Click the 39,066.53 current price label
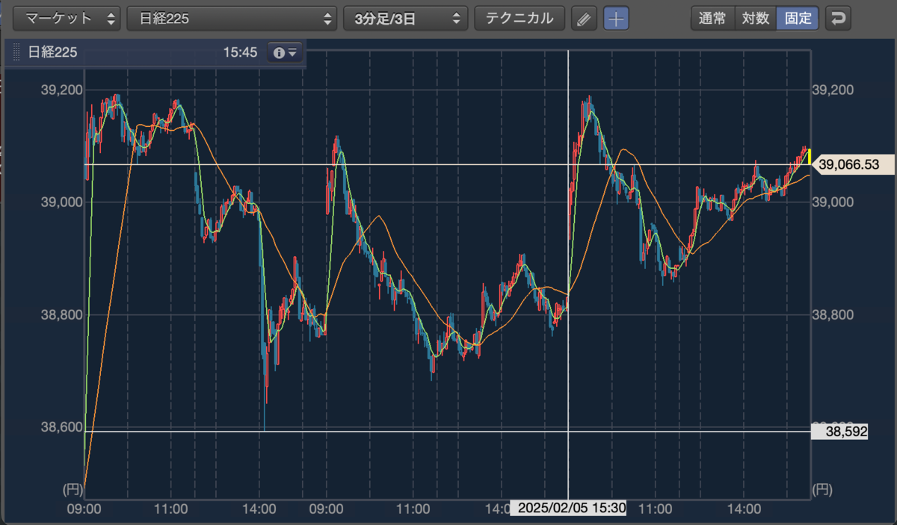 854,164
